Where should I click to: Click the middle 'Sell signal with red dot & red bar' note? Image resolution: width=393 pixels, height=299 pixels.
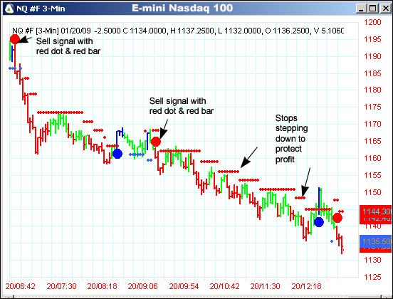[x=182, y=106]
